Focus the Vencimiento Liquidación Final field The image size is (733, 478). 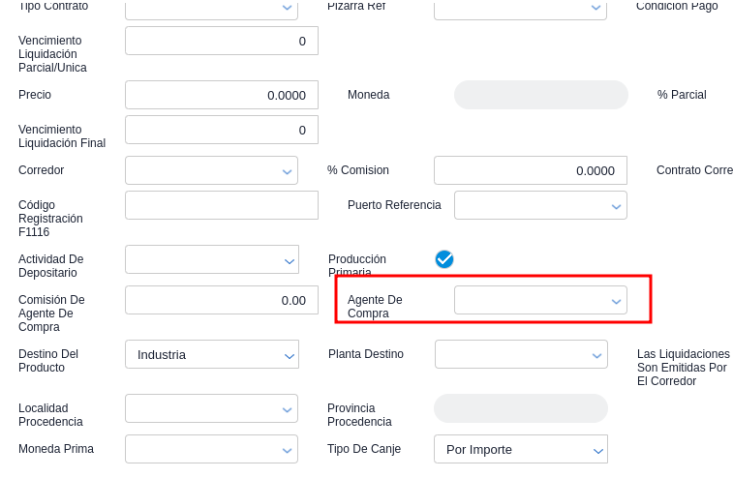221,130
